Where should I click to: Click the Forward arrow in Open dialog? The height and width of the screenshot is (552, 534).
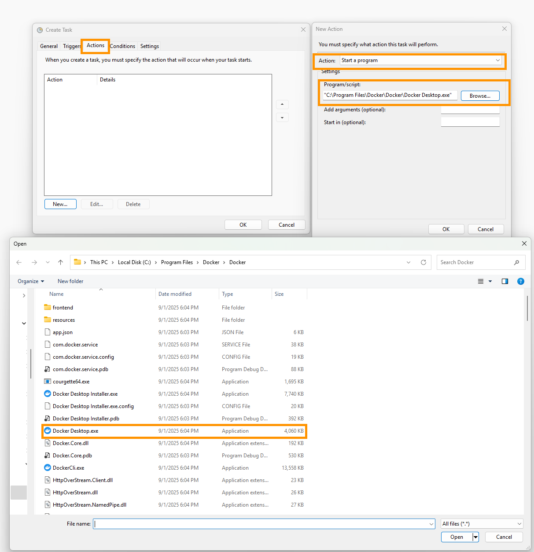[34, 262]
